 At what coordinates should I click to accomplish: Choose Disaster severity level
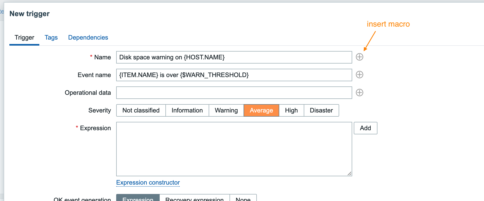pos(321,110)
